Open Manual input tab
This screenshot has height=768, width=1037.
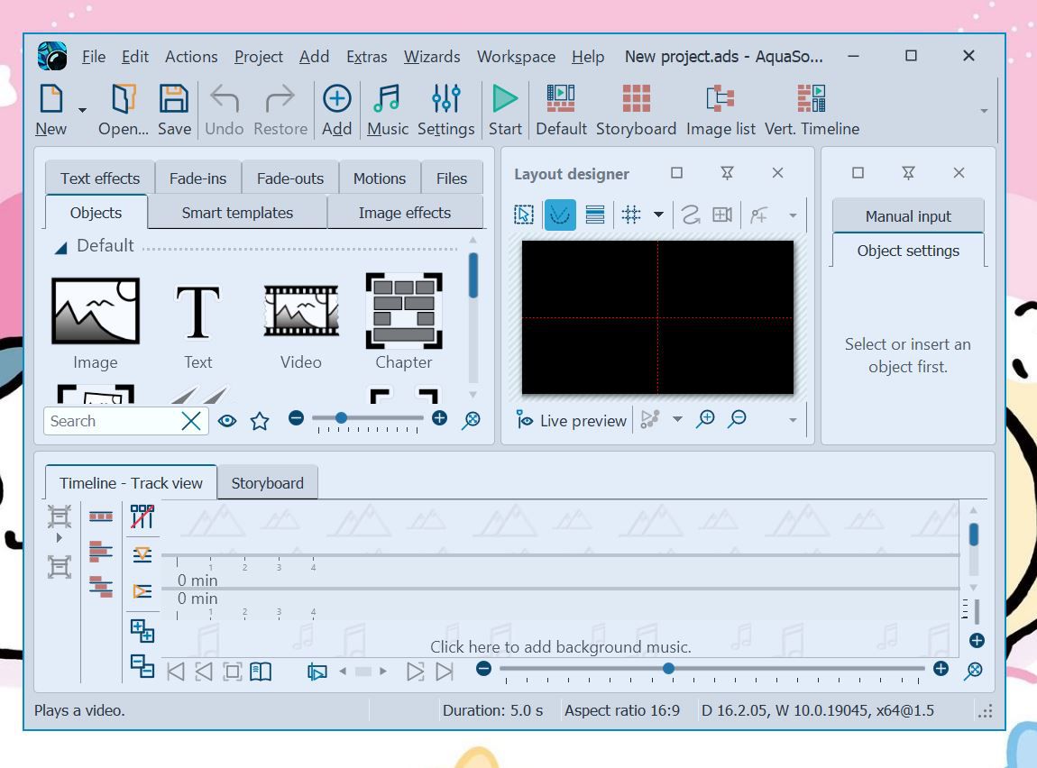[x=908, y=216]
